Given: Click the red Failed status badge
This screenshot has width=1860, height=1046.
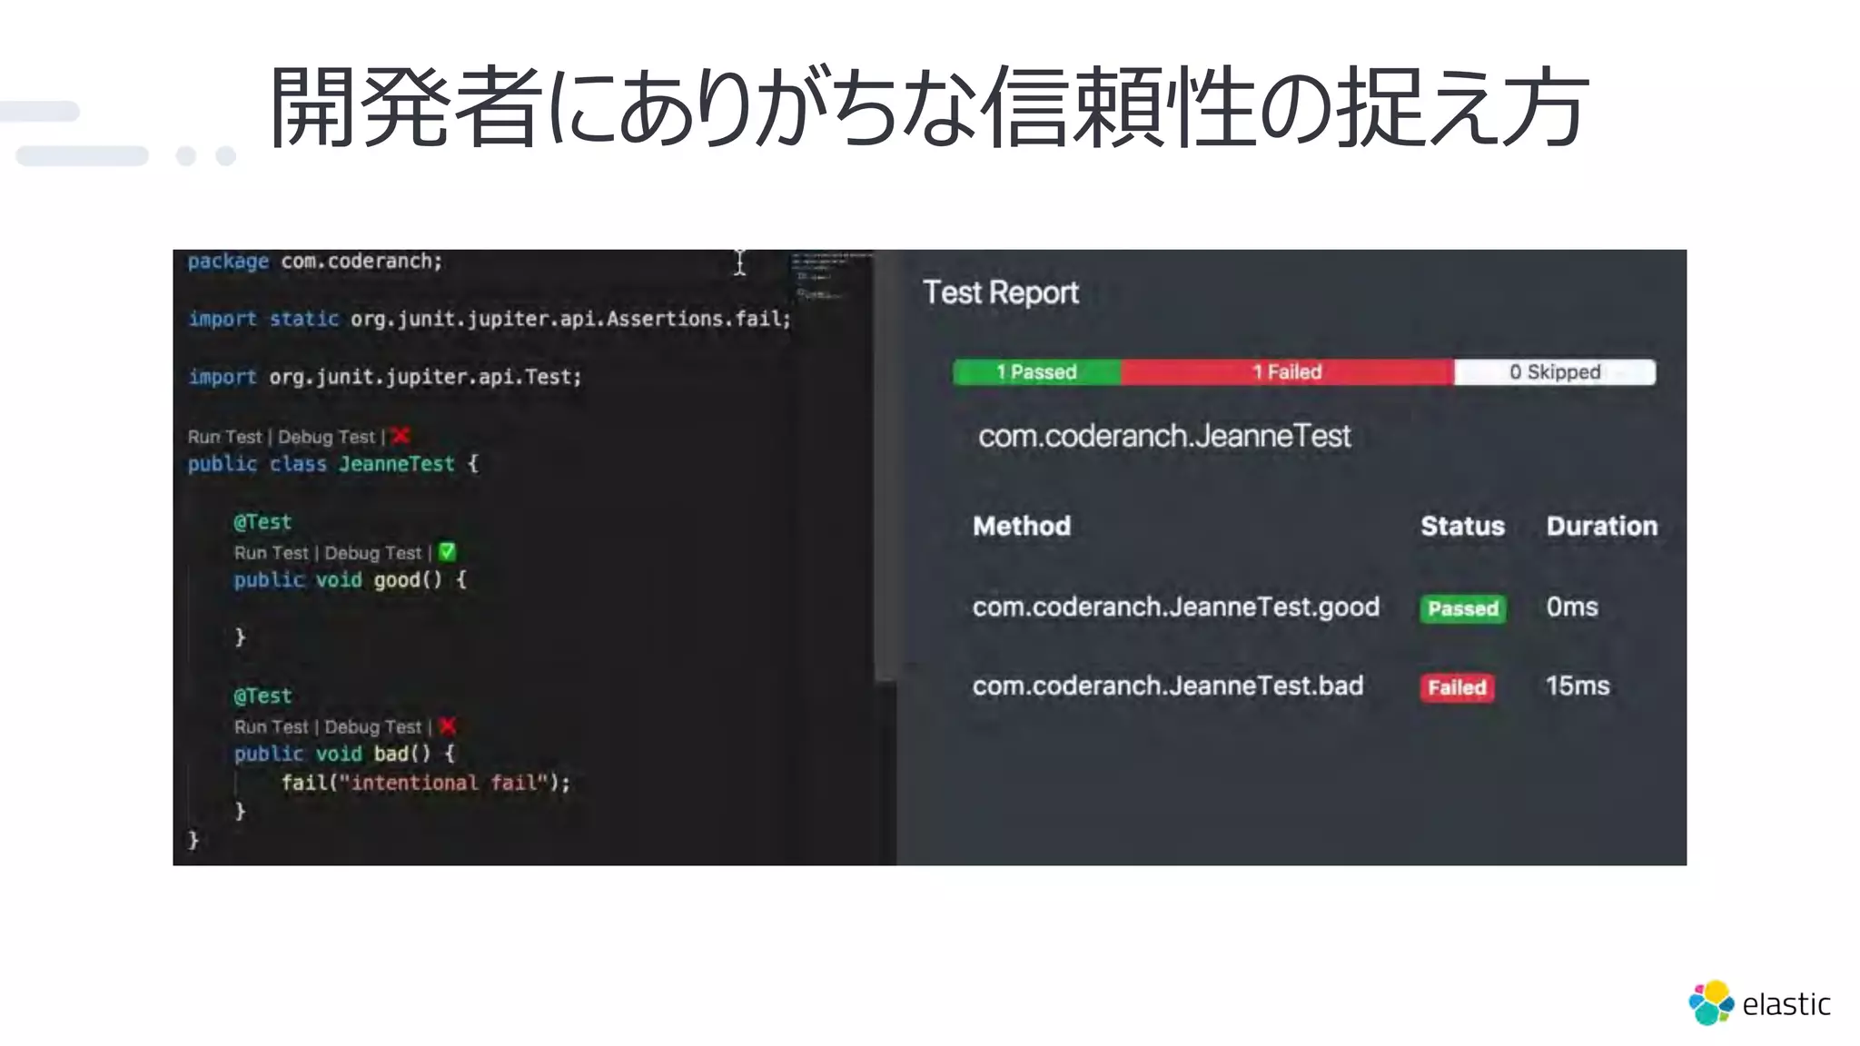Looking at the screenshot, I should point(1457,687).
